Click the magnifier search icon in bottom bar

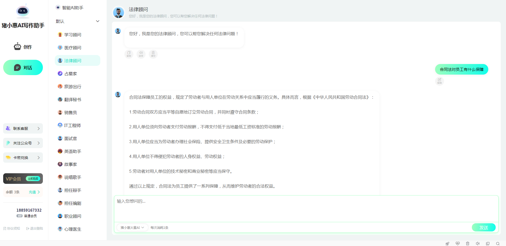click(x=498, y=244)
